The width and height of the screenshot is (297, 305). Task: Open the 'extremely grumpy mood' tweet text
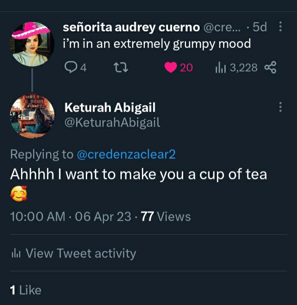157,44
